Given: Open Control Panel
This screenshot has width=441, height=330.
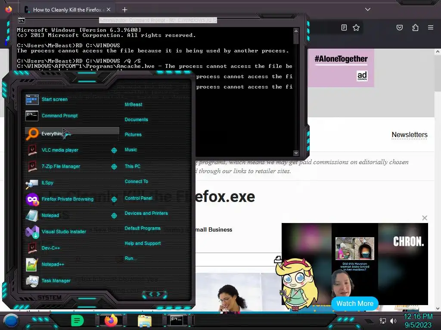Looking at the screenshot, I should [x=138, y=198].
